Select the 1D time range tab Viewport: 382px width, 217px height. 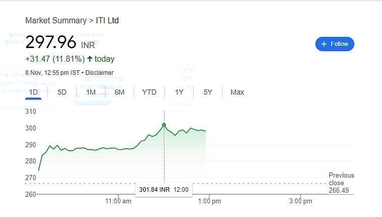(x=33, y=92)
